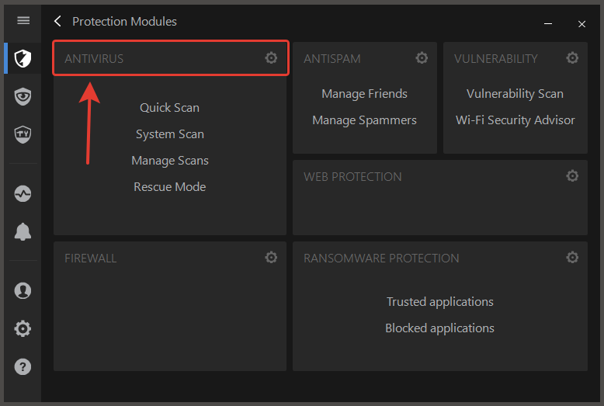Open Trusted applications list
The width and height of the screenshot is (604, 406).
440,302
